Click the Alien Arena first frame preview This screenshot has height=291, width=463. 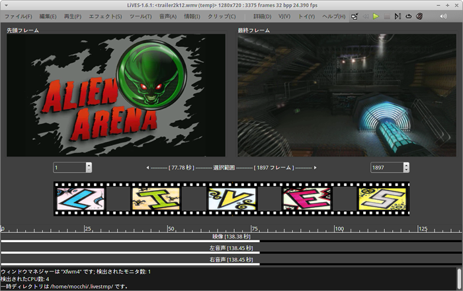point(116,95)
